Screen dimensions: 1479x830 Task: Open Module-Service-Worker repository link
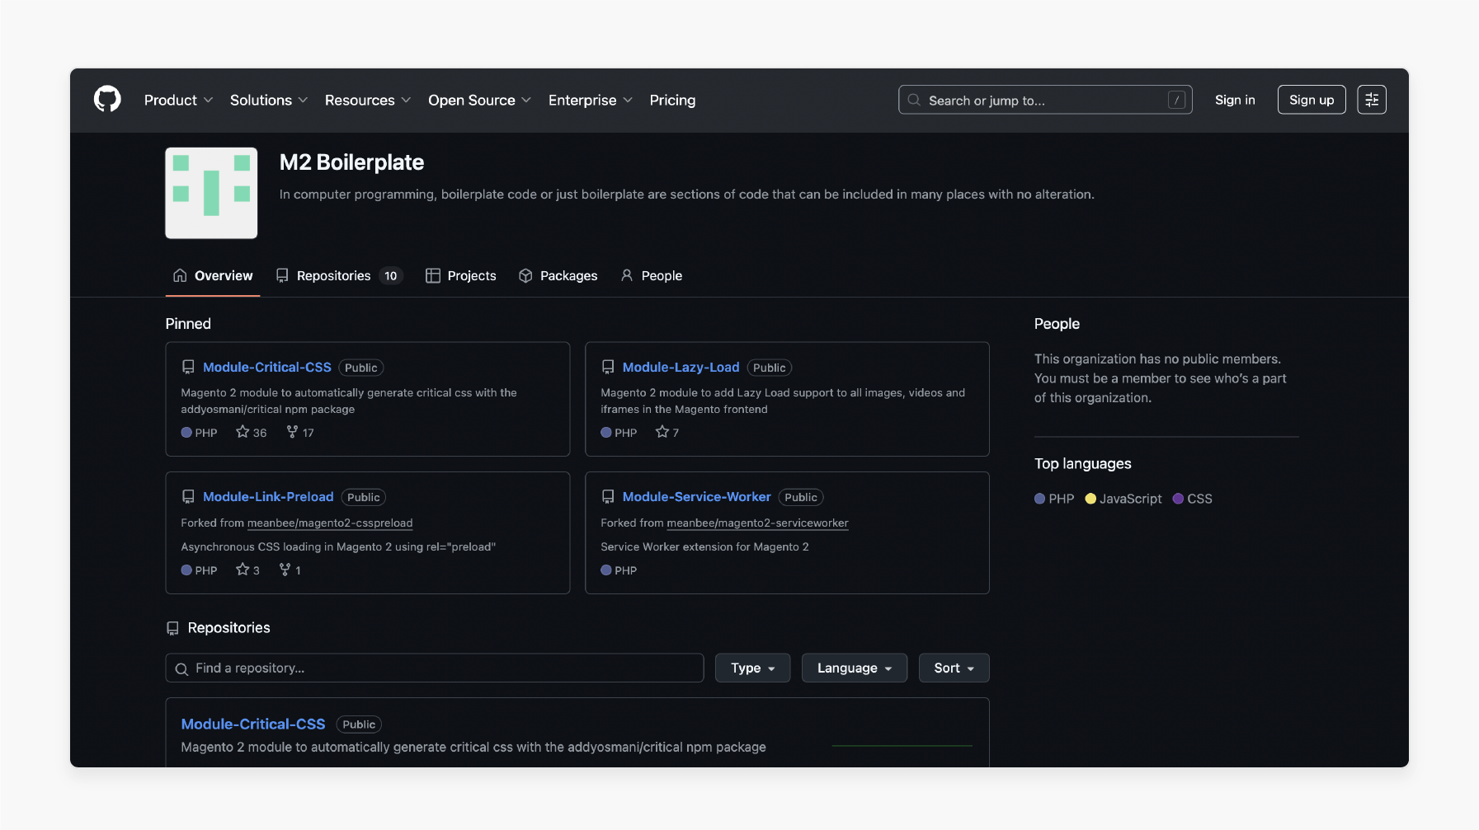[x=696, y=496]
